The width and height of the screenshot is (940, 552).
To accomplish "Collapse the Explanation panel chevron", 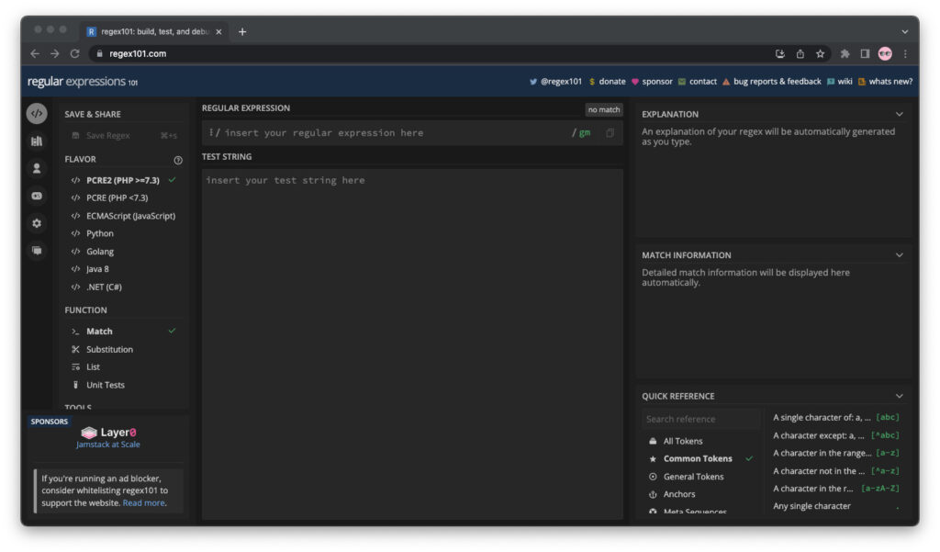I will [900, 114].
